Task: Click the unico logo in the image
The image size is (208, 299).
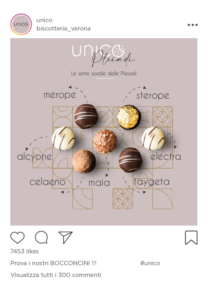Action: 99,51
